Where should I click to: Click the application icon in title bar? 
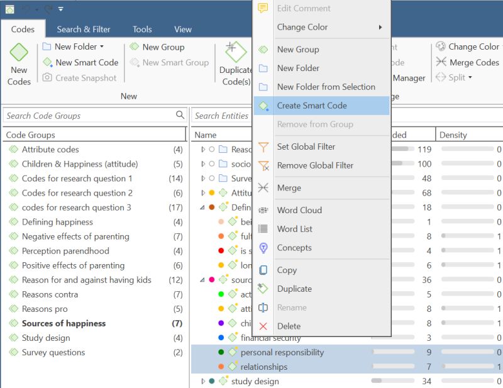[10, 9]
